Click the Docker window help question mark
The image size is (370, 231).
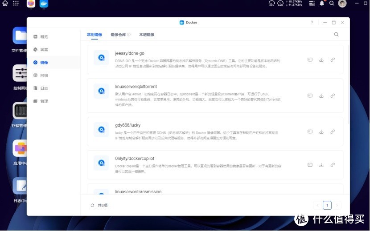(x=312, y=23)
